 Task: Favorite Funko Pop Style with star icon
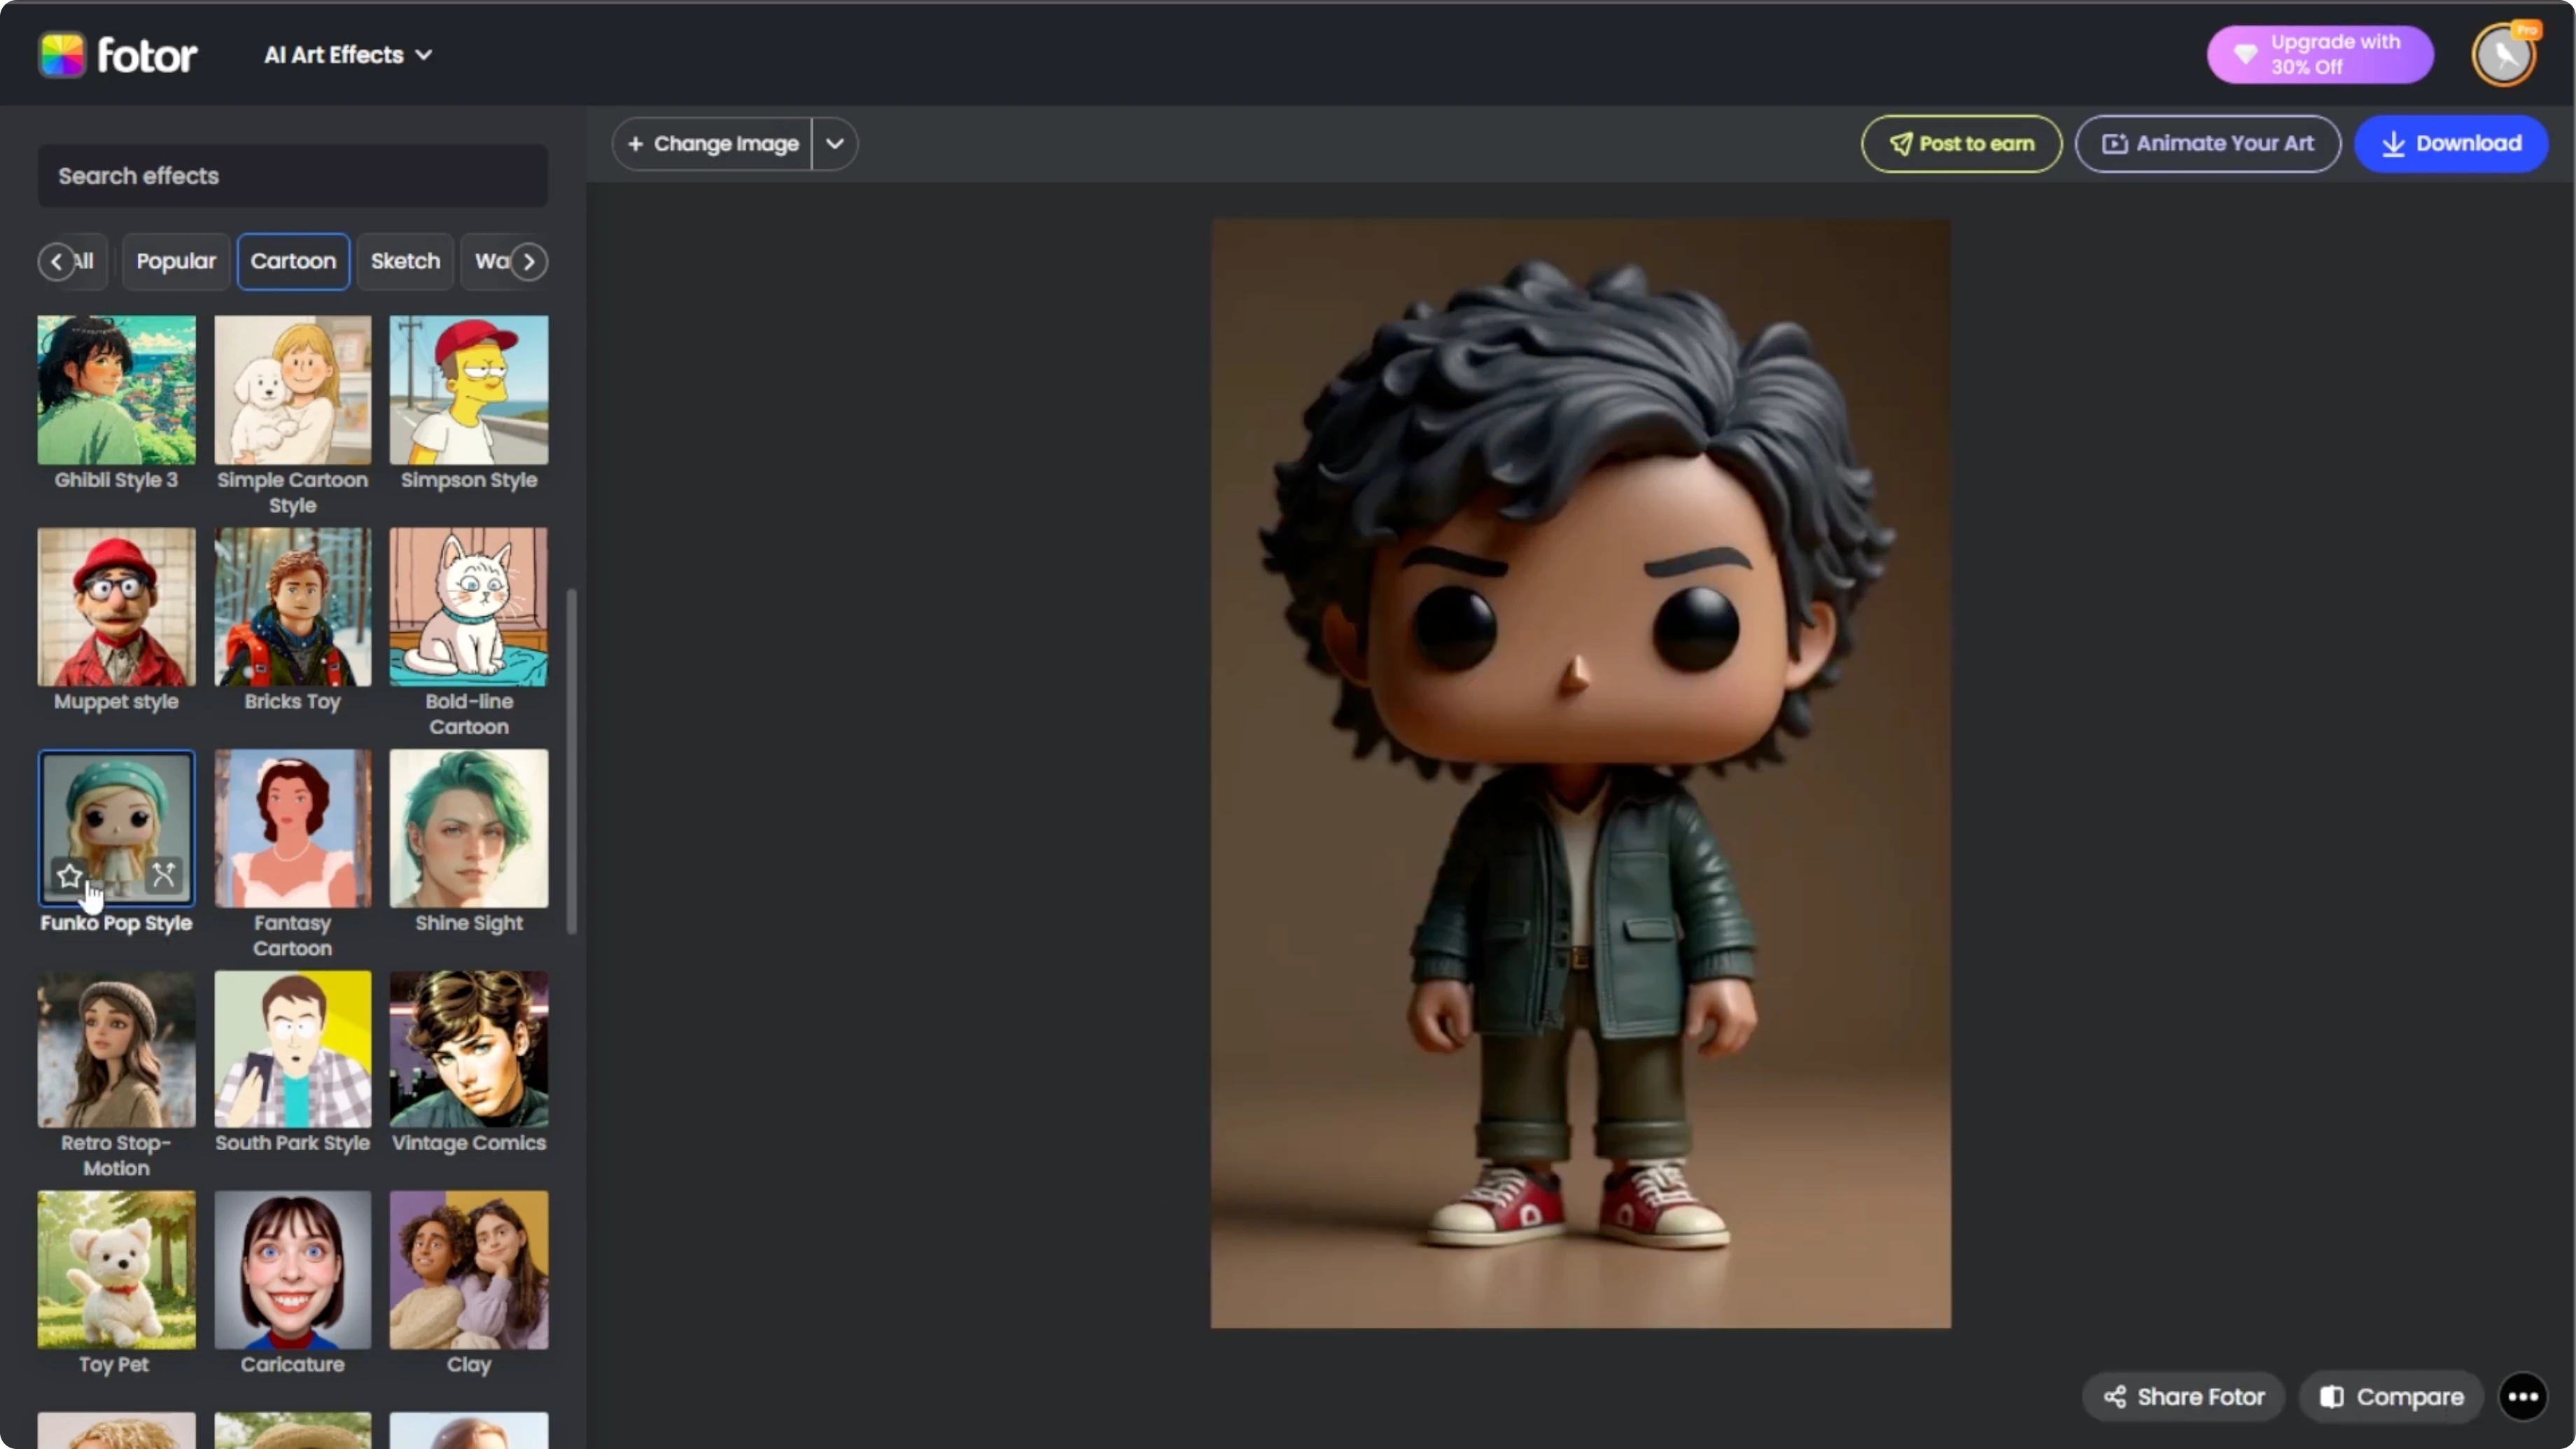[x=69, y=876]
